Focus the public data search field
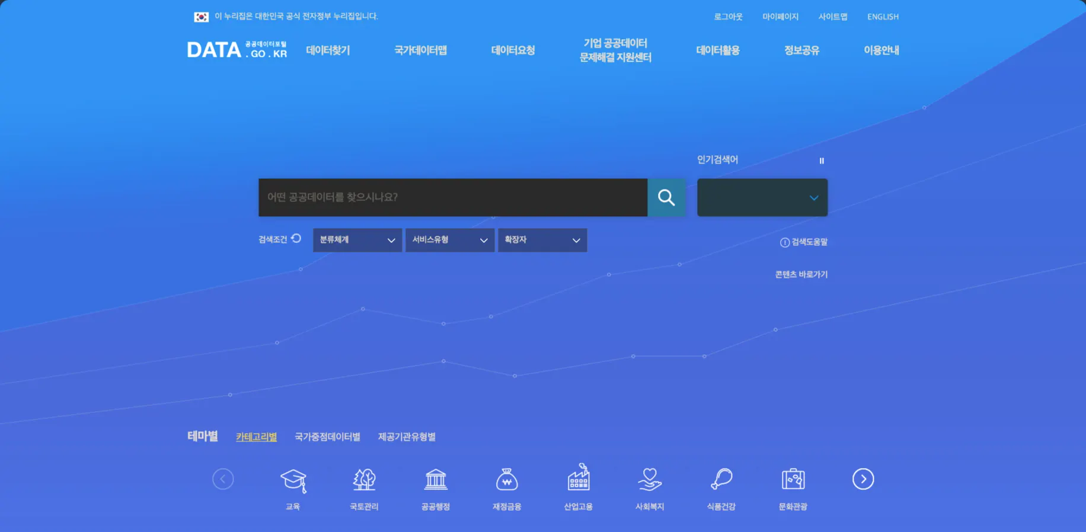 453,197
